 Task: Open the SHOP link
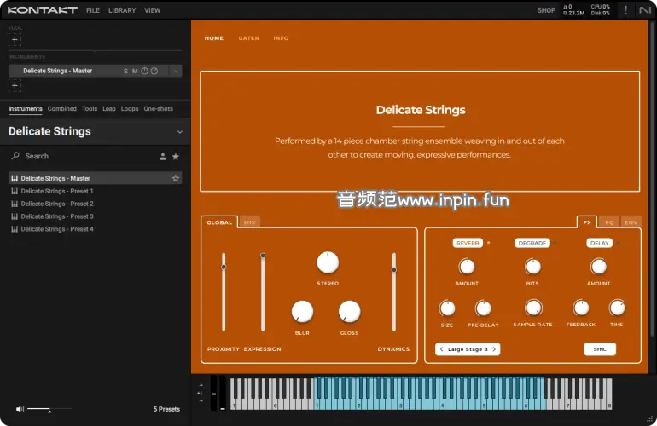click(546, 10)
